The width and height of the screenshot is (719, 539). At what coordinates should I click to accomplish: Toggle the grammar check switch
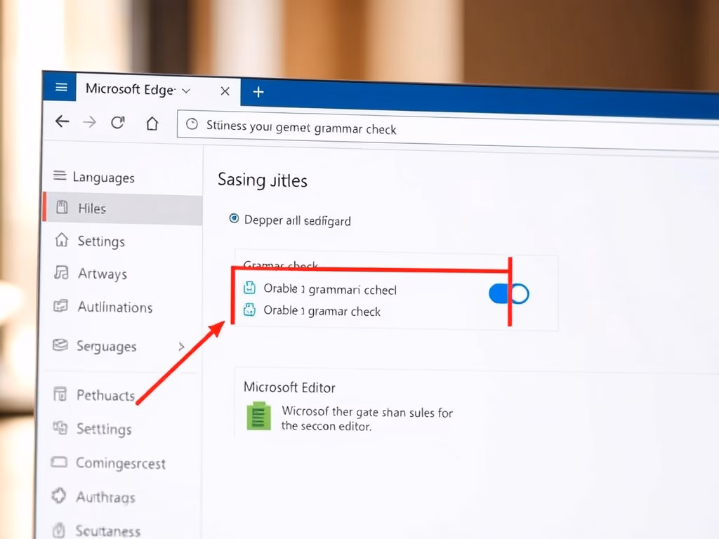[509, 294]
